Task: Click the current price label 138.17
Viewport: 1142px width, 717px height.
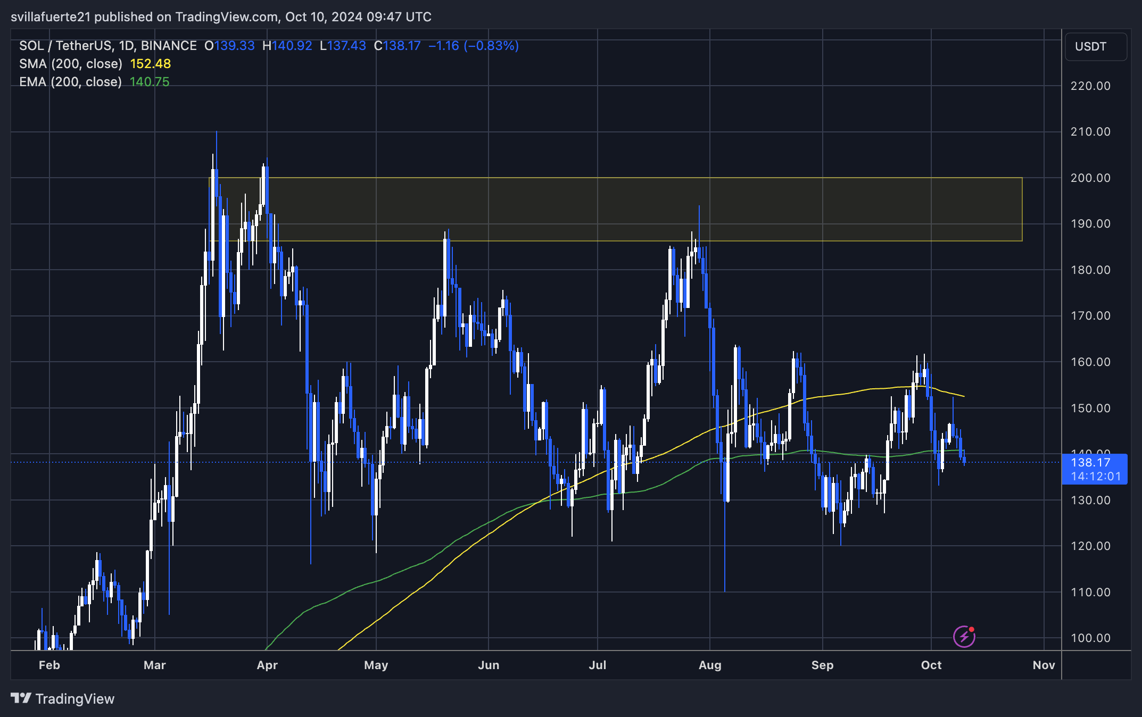Action: pos(1090,462)
